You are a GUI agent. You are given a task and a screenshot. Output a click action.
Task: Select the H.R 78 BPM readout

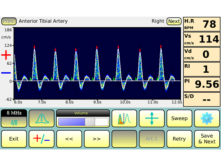coord(202,24)
